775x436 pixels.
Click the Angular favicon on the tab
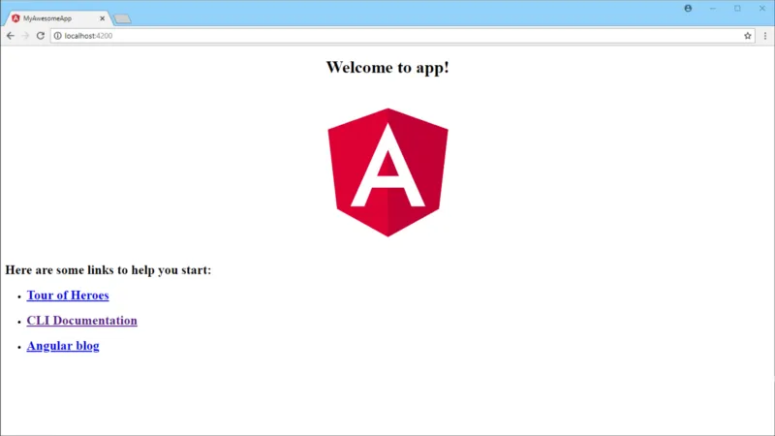(15, 18)
